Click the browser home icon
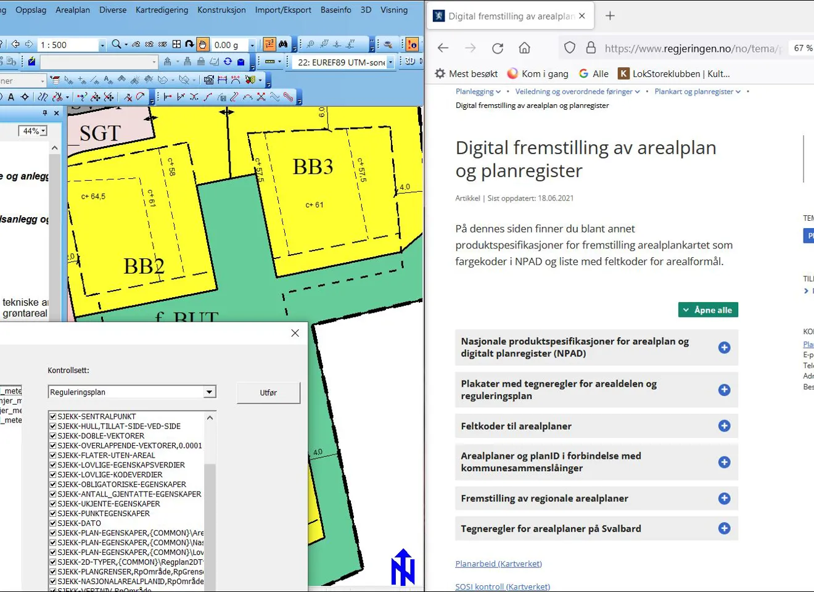The height and width of the screenshot is (592, 814). pyautogui.click(x=524, y=48)
